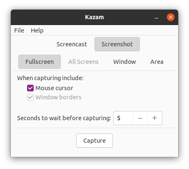Switch to the Screencast mode tab
The width and height of the screenshot is (189, 169).
click(72, 44)
